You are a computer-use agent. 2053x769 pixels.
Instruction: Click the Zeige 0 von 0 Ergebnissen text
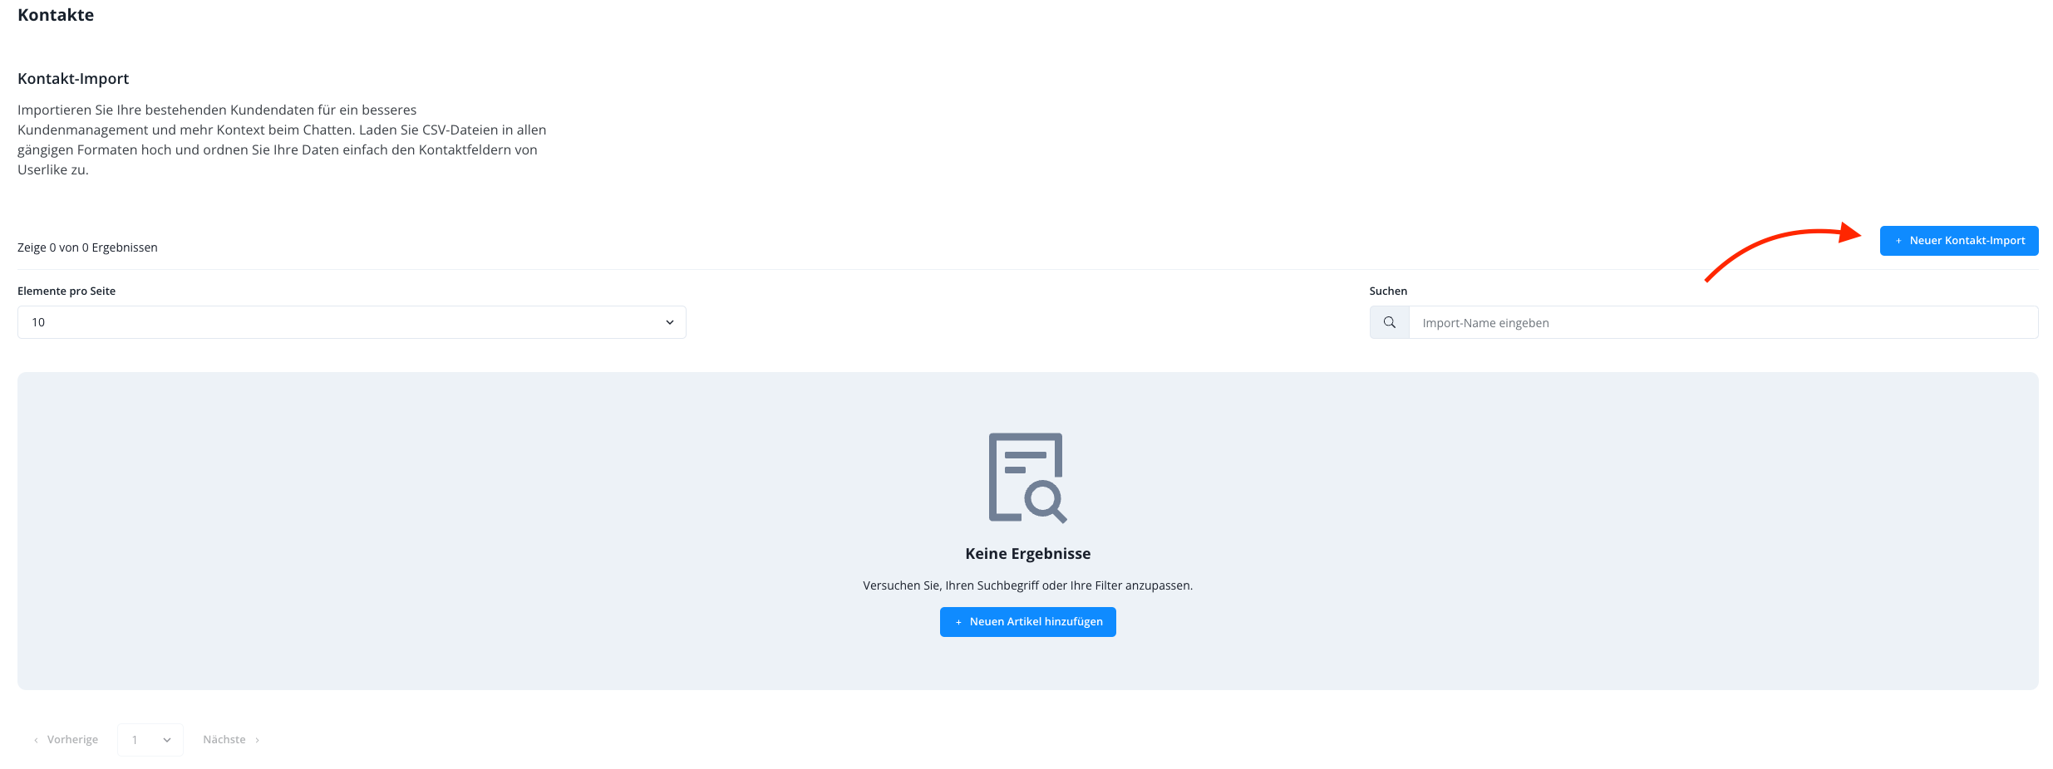pyautogui.click(x=87, y=247)
